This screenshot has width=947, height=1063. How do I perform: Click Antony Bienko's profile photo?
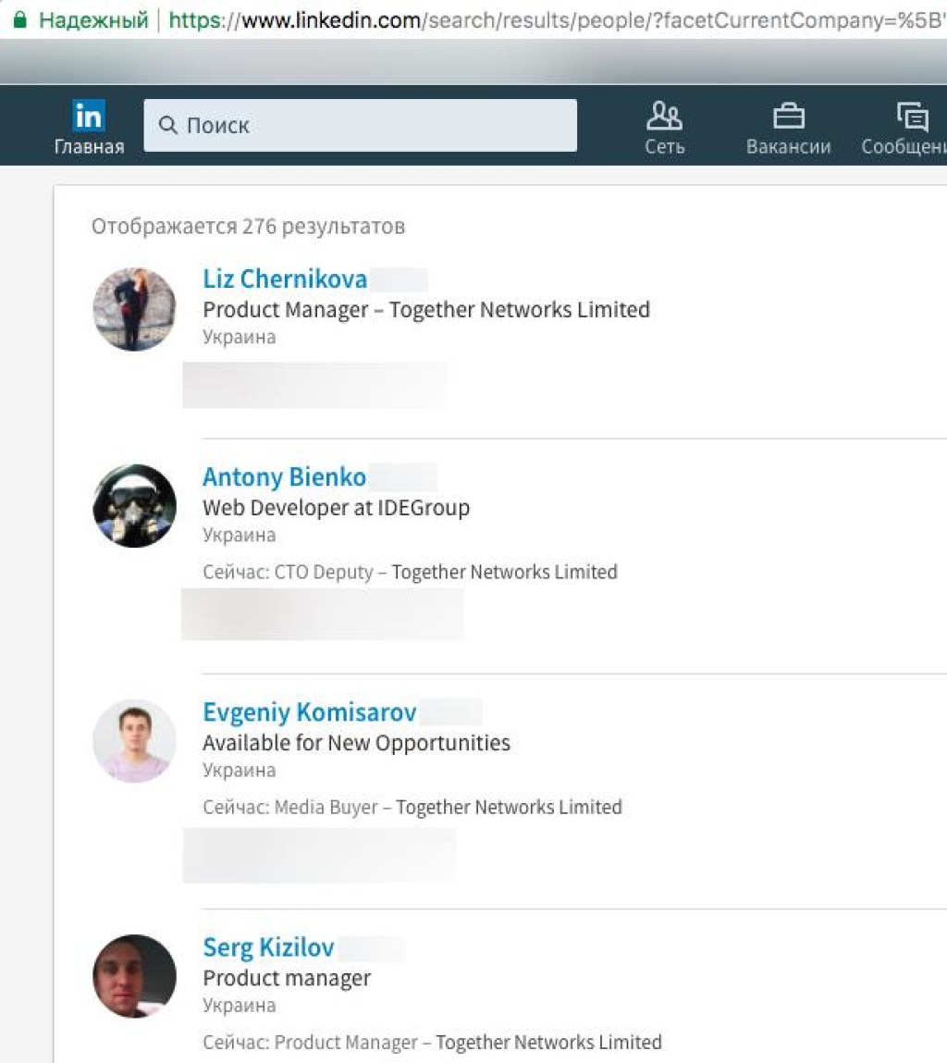(134, 506)
